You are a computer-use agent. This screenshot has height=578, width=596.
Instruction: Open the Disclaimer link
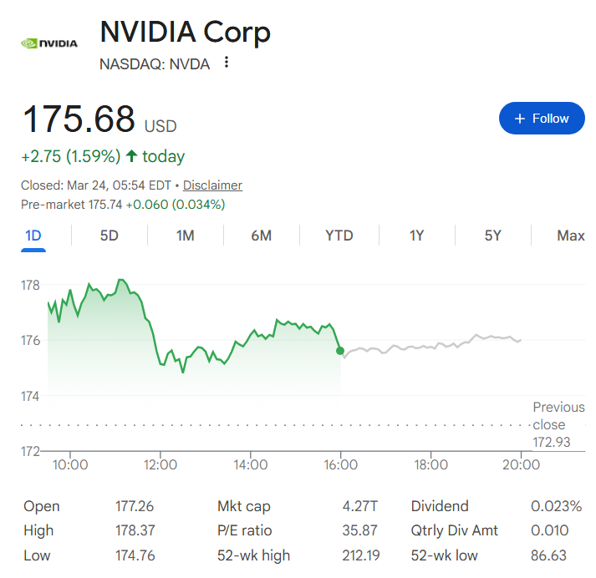pyautogui.click(x=212, y=185)
